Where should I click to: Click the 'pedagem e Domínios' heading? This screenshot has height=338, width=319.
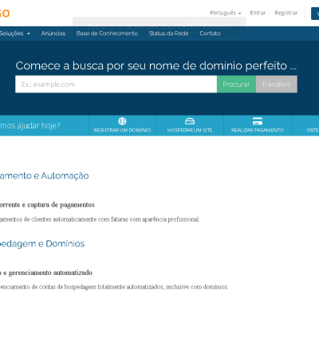(x=42, y=244)
